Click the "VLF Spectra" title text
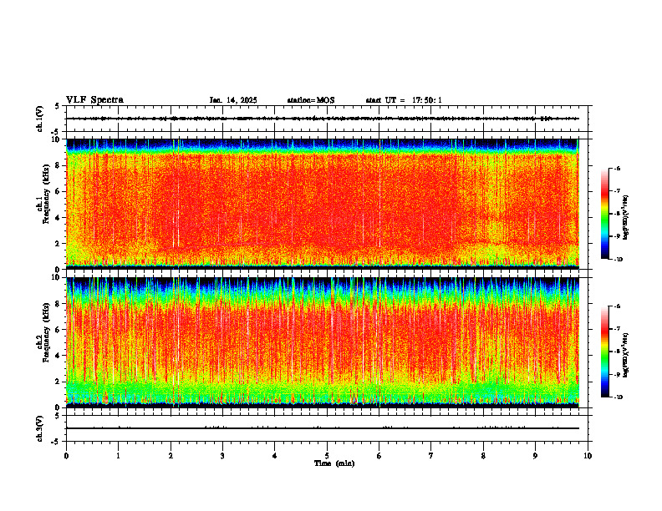This screenshot has width=662, height=511. tap(94, 100)
